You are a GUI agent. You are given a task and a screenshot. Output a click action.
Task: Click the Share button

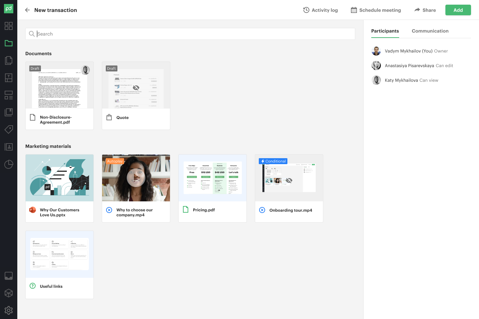pos(425,10)
